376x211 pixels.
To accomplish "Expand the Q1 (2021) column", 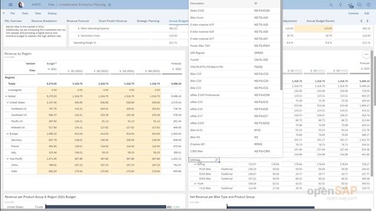I will click(69, 71).
